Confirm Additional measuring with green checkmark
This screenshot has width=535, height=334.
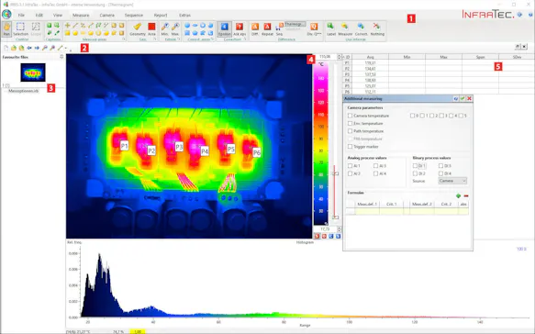(x=463, y=98)
